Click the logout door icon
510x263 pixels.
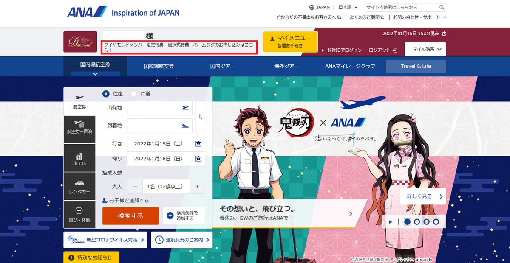click(395, 50)
